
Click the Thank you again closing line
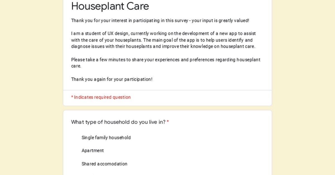click(x=112, y=79)
